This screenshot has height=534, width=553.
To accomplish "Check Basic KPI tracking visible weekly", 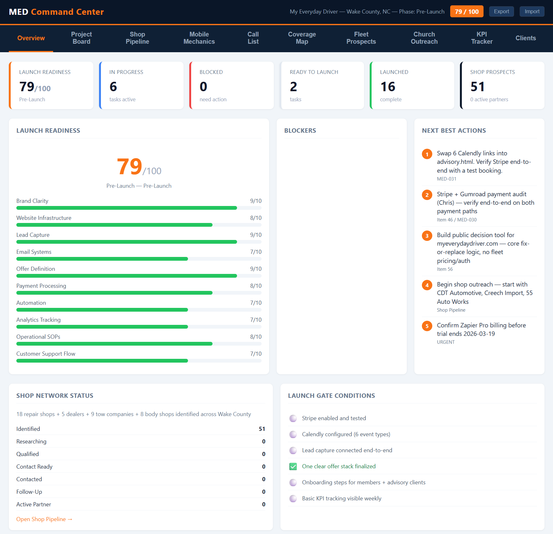I will click(293, 498).
